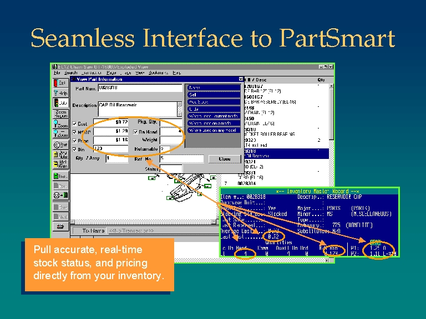Select the BAR ASSEMBLY (EL-16) row
Screen dimensions: 426x319
(x=286, y=100)
